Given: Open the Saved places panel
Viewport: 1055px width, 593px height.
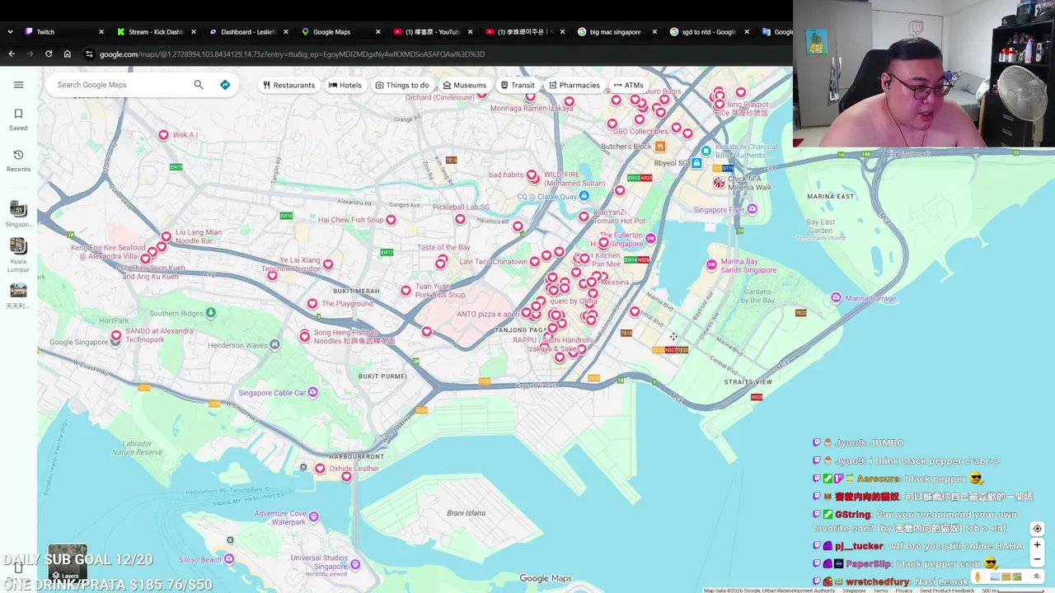Looking at the screenshot, I should coord(18,119).
